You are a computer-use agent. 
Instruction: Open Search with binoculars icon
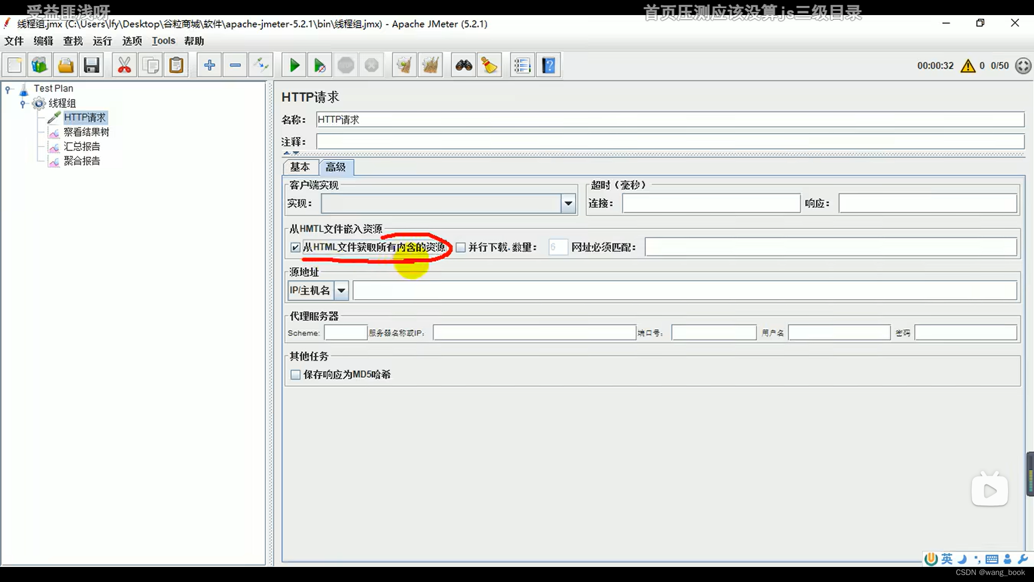(x=464, y=65)
